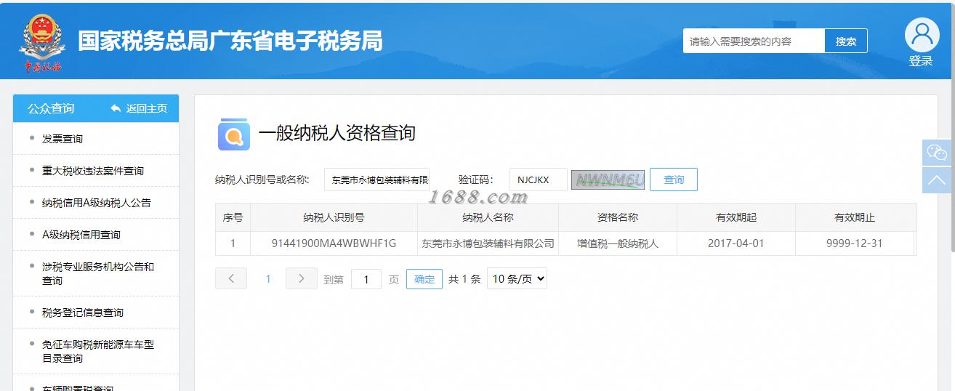Click the tax bureau emblem logo

[x=42, y=42]
